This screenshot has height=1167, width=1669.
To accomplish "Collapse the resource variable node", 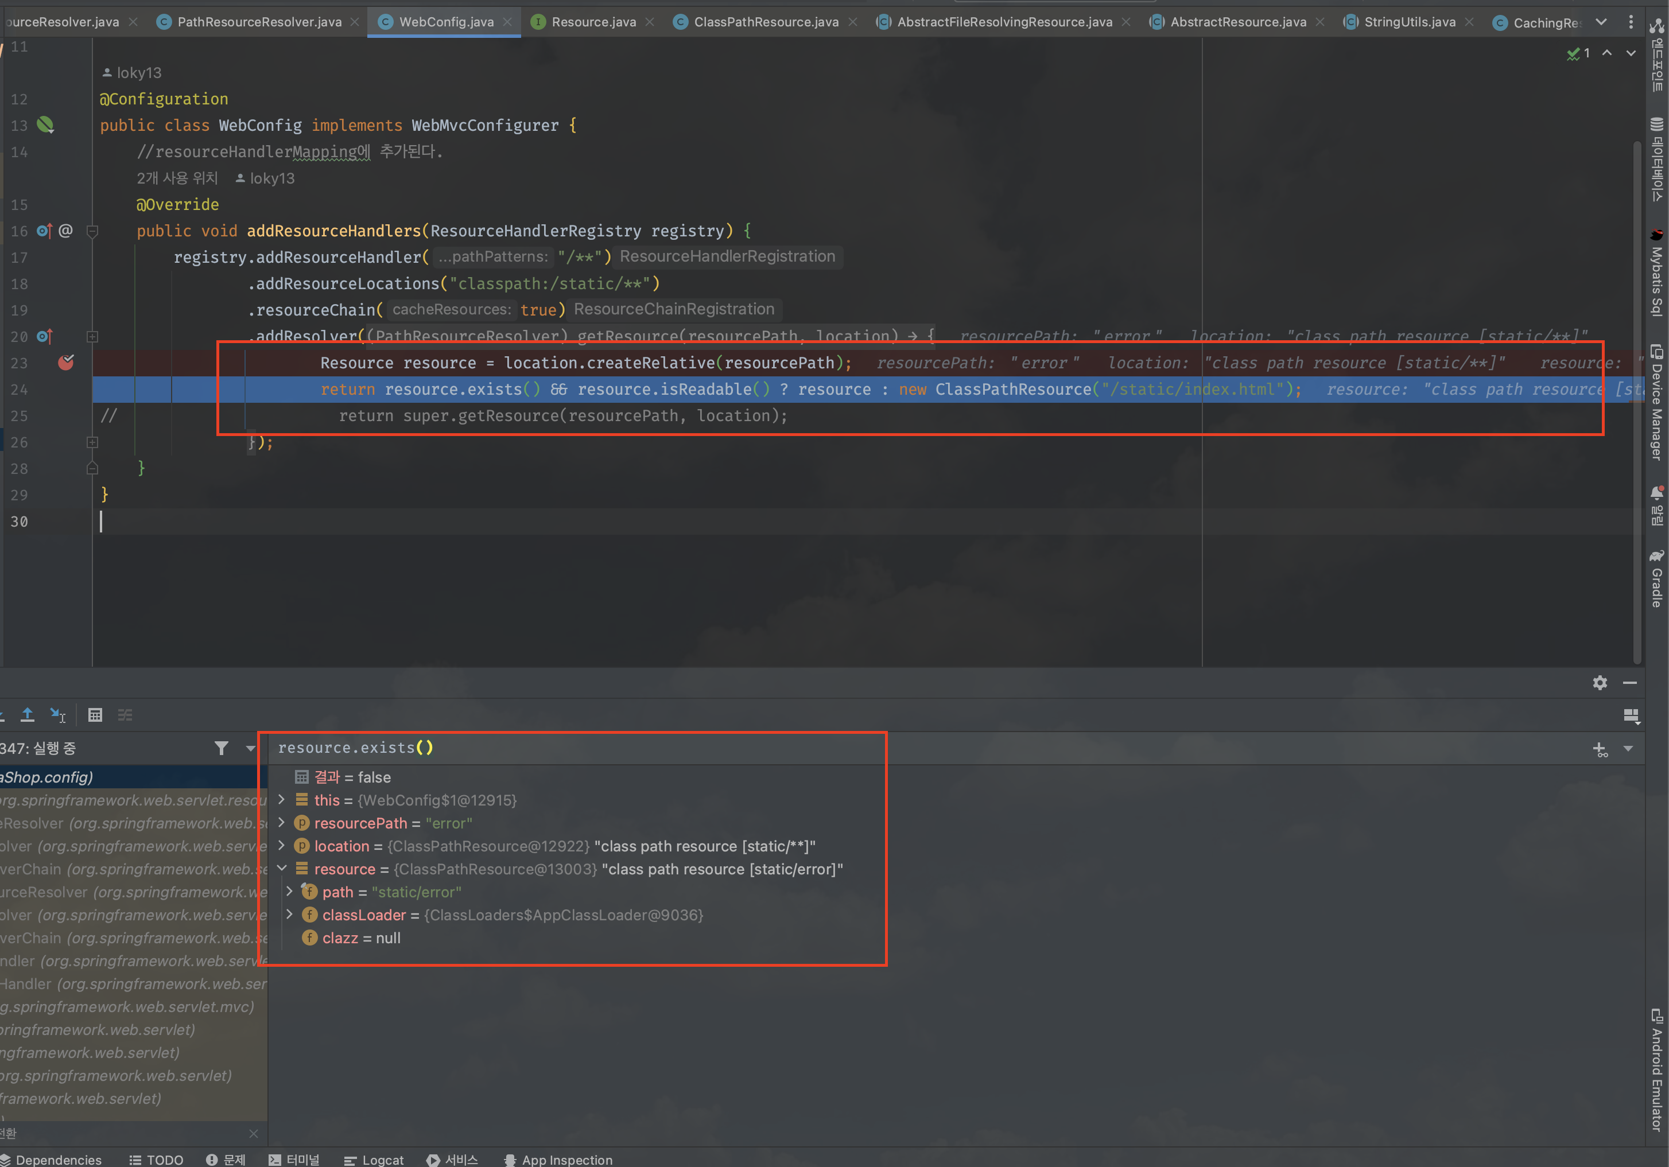I will 282,868.
